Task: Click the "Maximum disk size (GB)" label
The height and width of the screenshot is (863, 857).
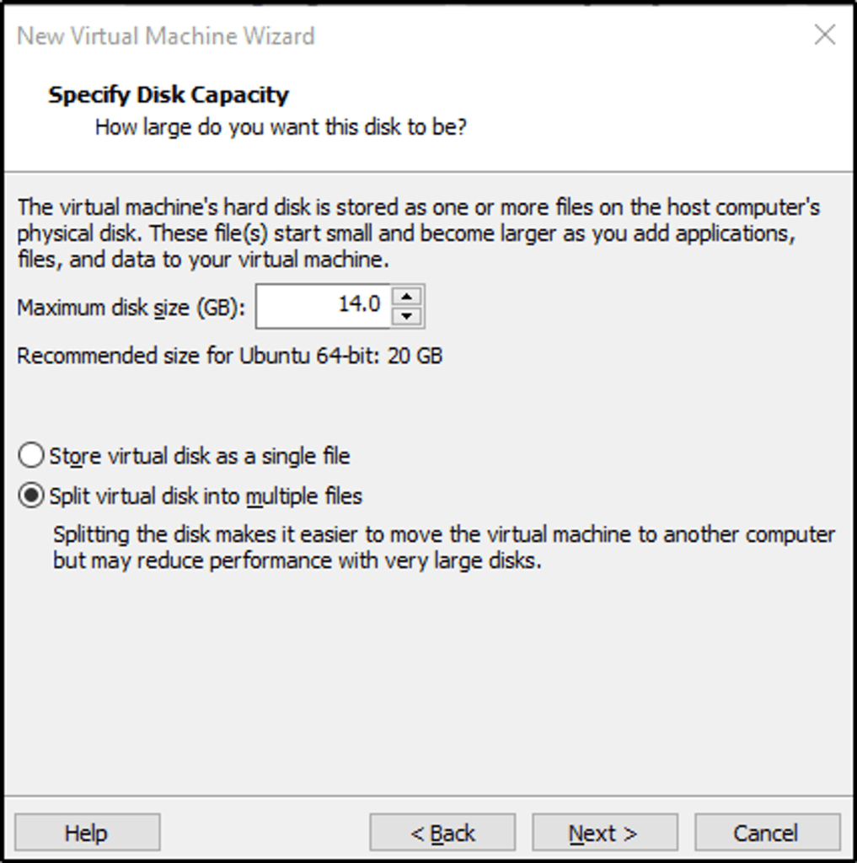Action: click(131, 308)
